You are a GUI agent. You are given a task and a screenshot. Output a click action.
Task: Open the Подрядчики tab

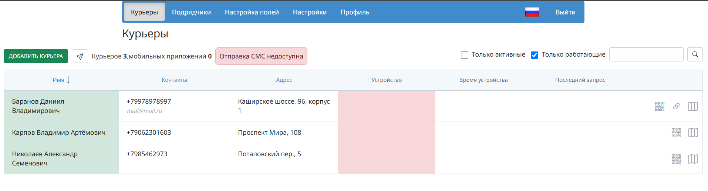[x=191, y=12]
